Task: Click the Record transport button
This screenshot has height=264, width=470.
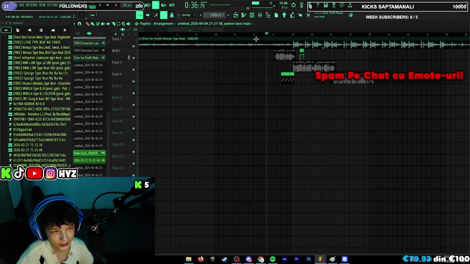Action: coord(116,5)
